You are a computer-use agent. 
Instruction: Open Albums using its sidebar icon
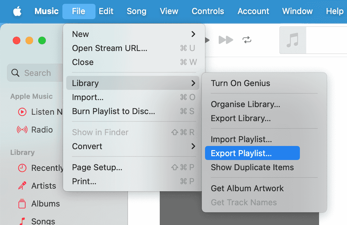coord(22,204)
